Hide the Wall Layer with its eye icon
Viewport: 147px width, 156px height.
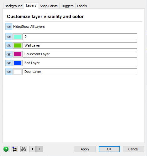9,45
